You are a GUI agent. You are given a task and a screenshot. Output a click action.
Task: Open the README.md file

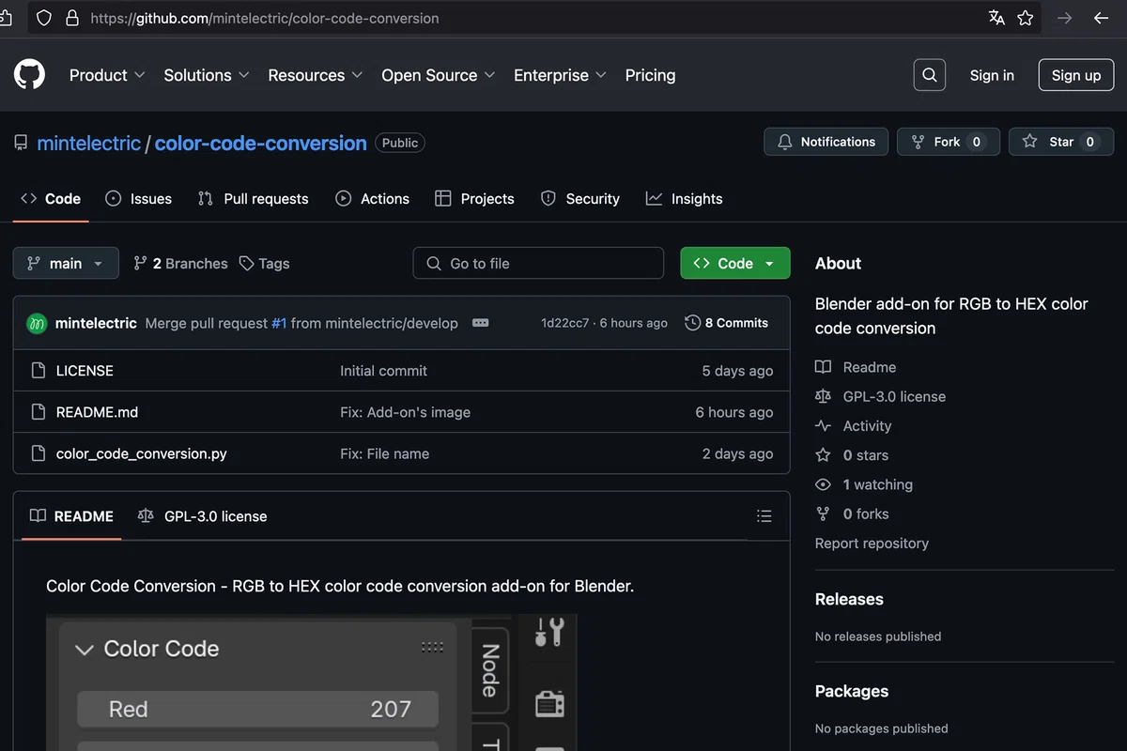point(97,412)
